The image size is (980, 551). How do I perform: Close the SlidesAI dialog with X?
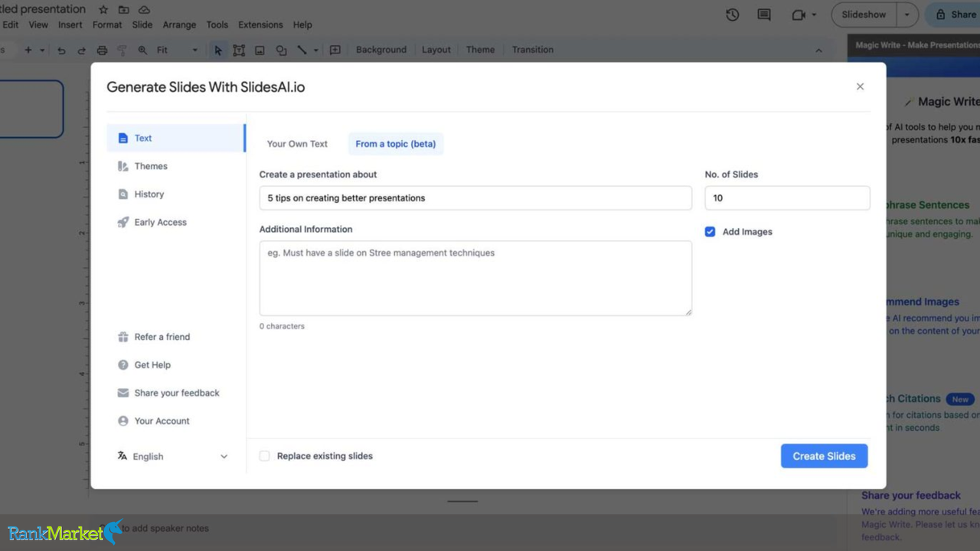(x=860, y=86)
